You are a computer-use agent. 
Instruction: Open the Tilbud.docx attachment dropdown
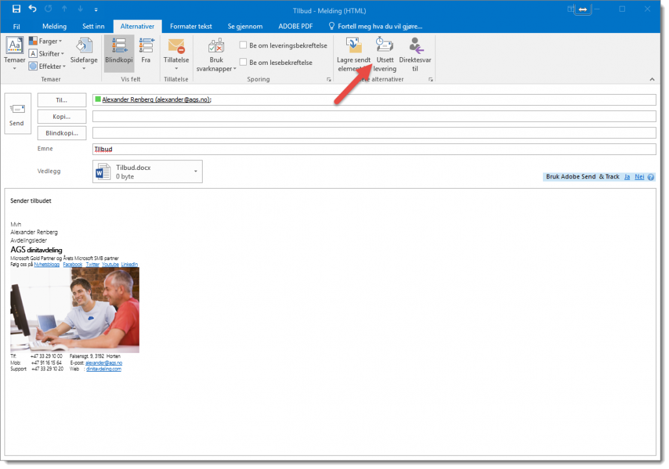[194, 171]
